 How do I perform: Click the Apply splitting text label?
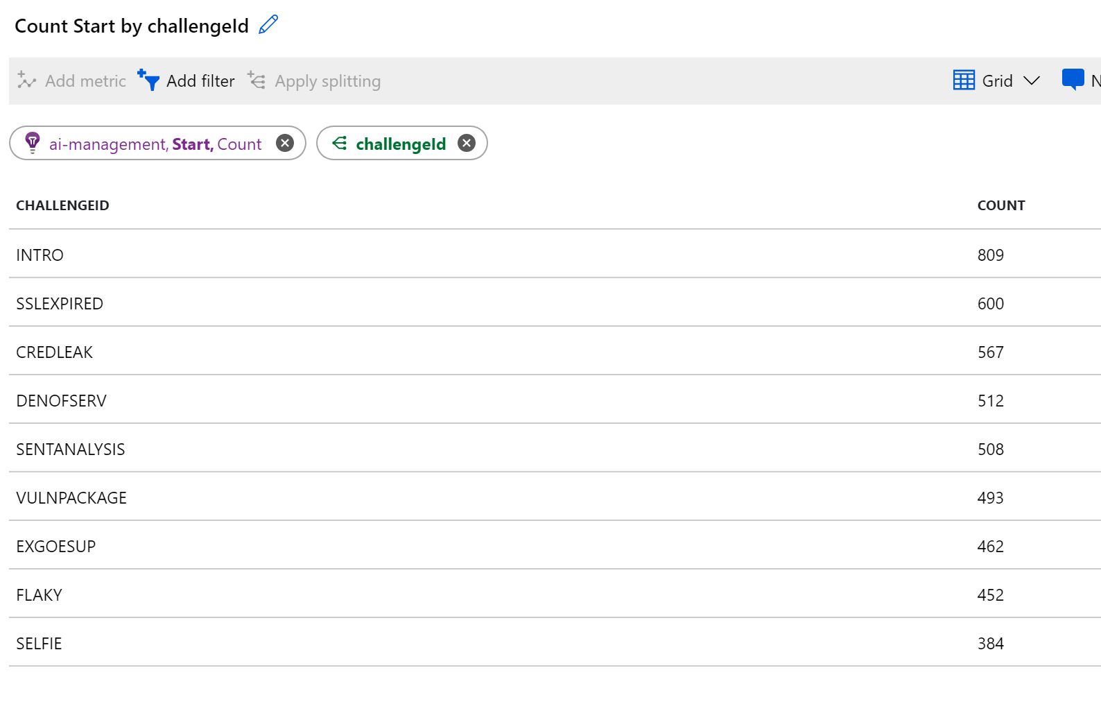[327, 81]
